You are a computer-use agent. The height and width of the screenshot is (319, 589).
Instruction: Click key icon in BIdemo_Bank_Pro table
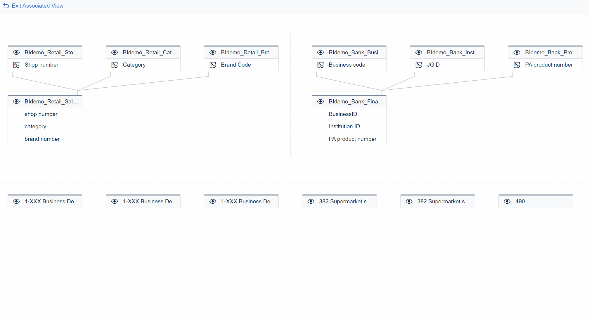(x=517, y=65)
